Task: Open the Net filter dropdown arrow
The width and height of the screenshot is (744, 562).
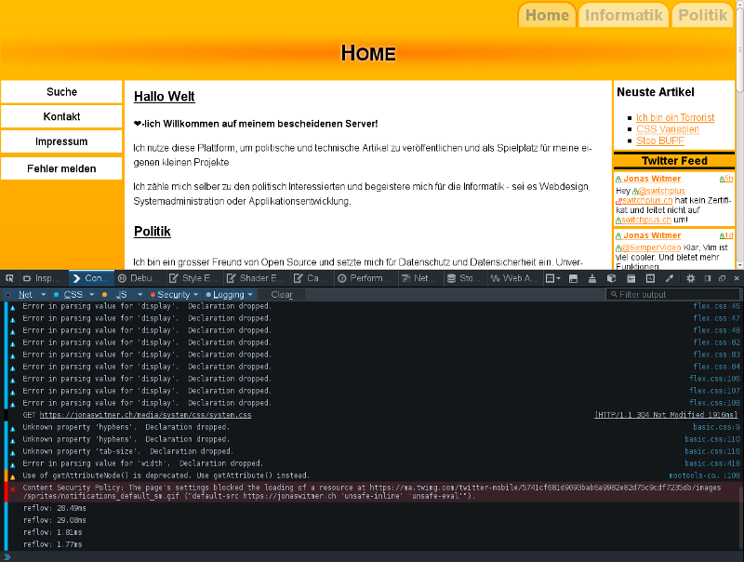Action: 44,293
